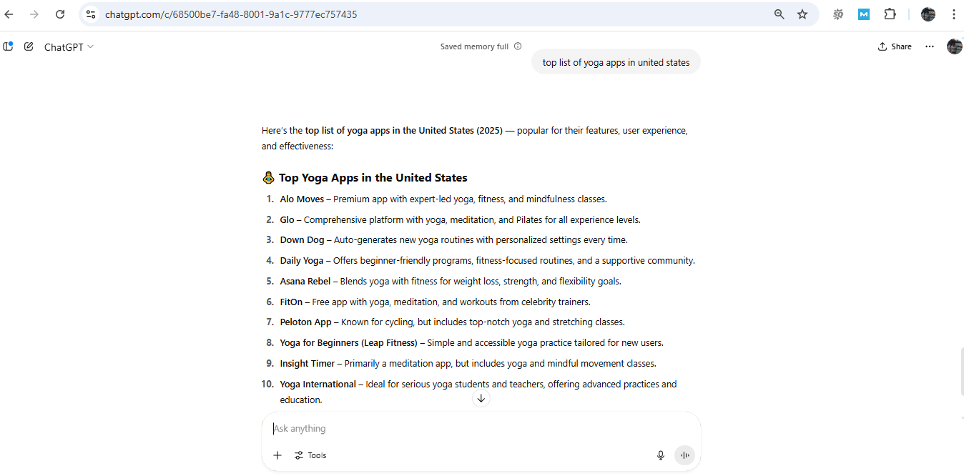Click the browser forward arrow

coord(34,14)
